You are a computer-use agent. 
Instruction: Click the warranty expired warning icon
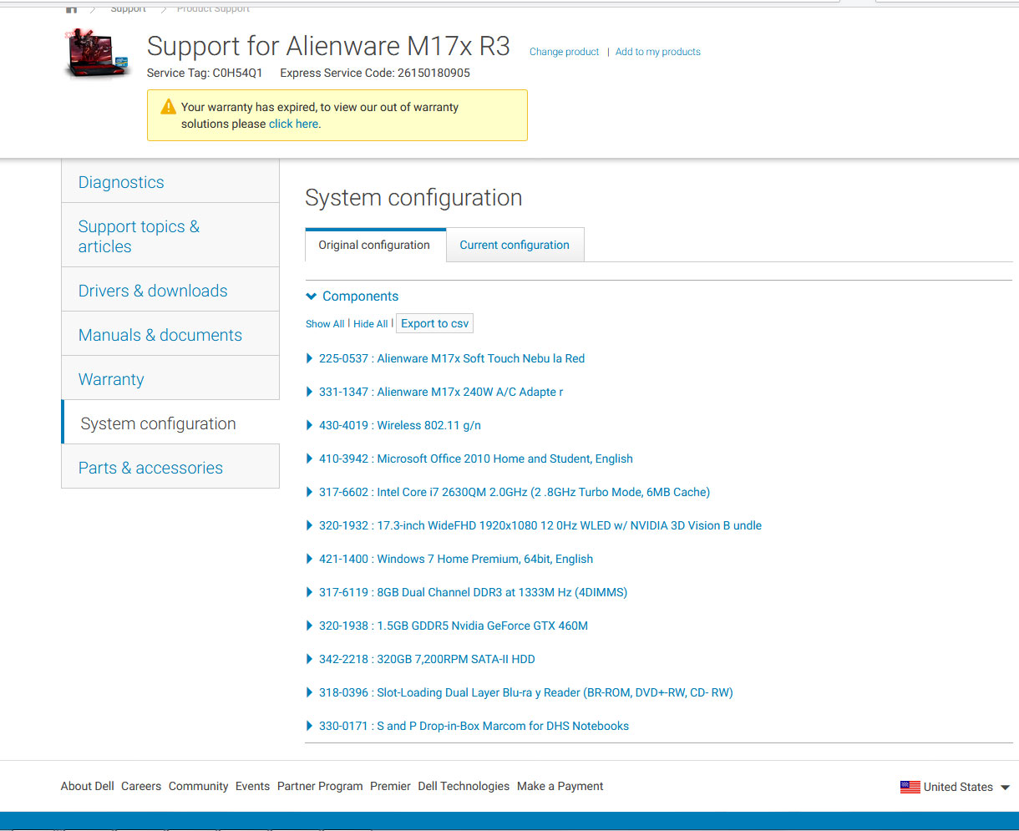(168, 107)
